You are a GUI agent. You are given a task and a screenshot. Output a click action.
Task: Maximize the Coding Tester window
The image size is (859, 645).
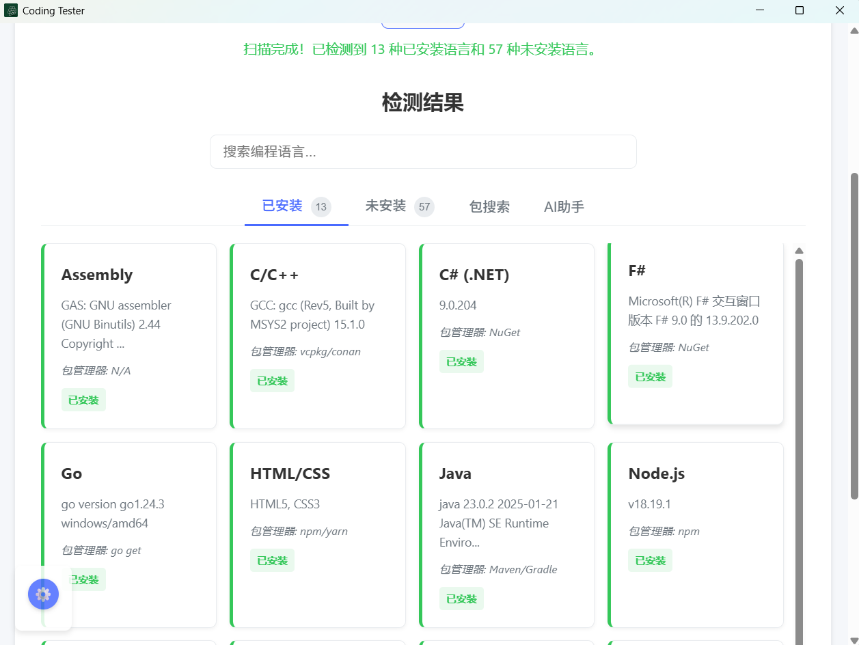pyautogui.click(x=800, y=11)
